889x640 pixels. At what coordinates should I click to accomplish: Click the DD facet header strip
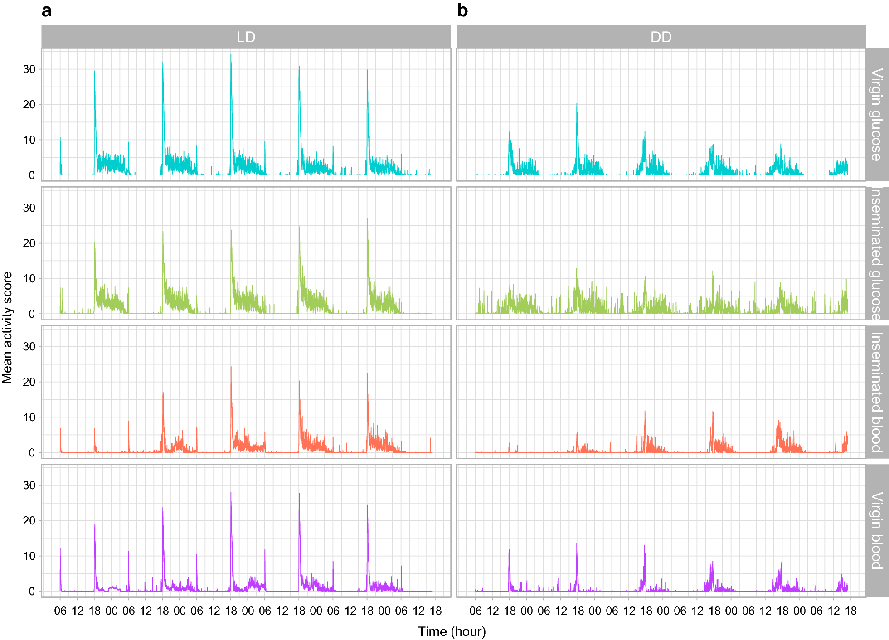pos(661,37)
